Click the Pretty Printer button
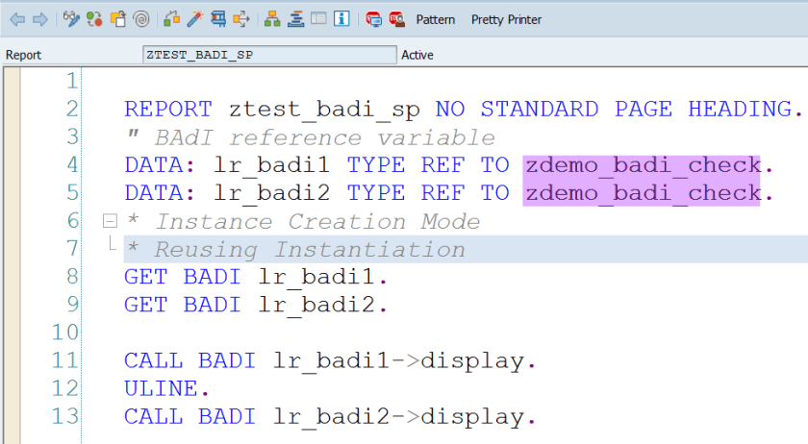Image resolution: width=808 pixels, height=444 pixels. tap(506, 19)
